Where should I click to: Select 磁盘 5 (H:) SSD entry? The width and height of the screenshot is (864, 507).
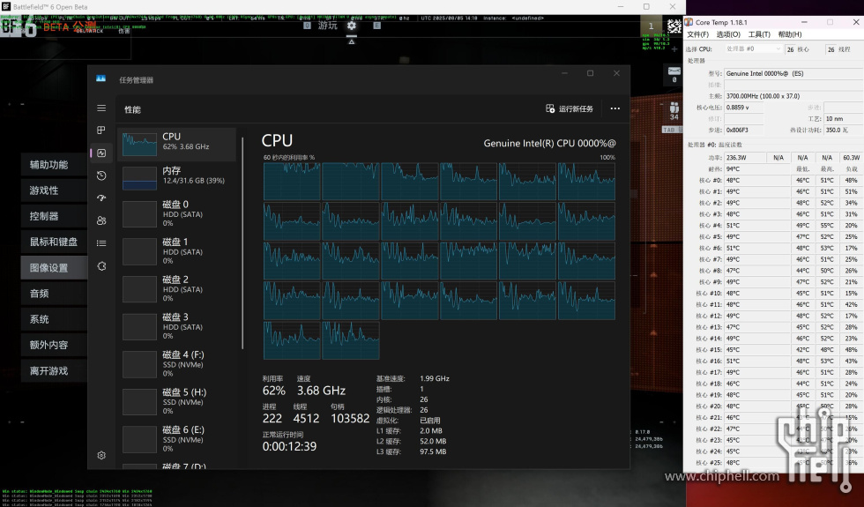(x=176, y=400)
